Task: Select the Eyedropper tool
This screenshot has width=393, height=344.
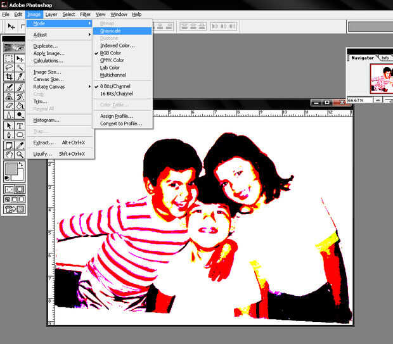Action: point(20,145)
